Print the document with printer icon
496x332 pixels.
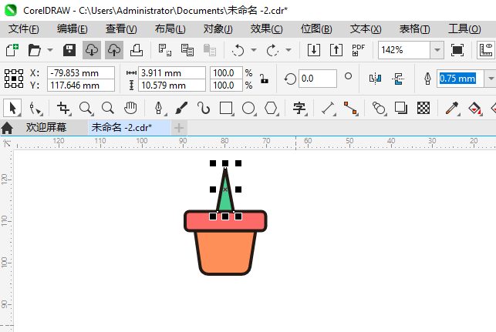click(x=137, y=50)
